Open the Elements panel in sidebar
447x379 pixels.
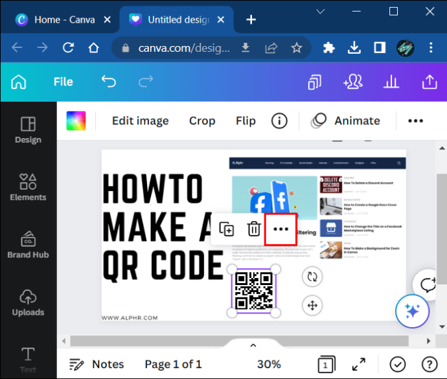pos(28,187)
